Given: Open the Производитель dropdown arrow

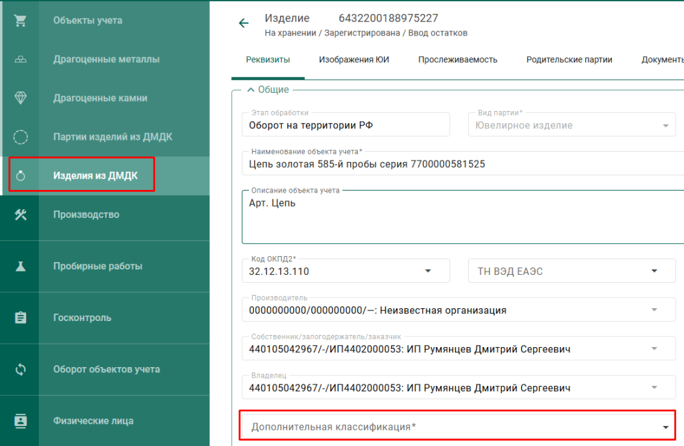Looking at the screenshot, I should 655,310.
